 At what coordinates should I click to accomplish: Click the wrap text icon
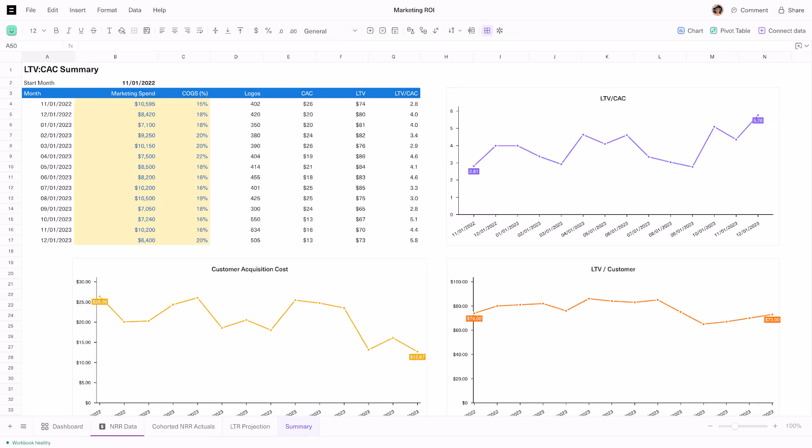click(x=200, y=31)
